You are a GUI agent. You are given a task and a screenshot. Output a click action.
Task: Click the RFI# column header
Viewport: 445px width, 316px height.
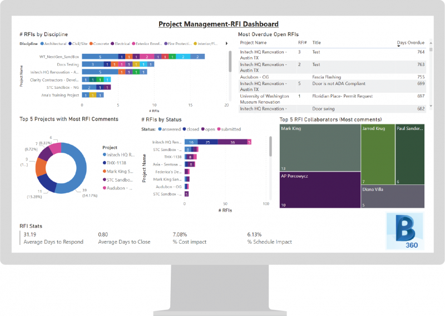coord(302,43)
